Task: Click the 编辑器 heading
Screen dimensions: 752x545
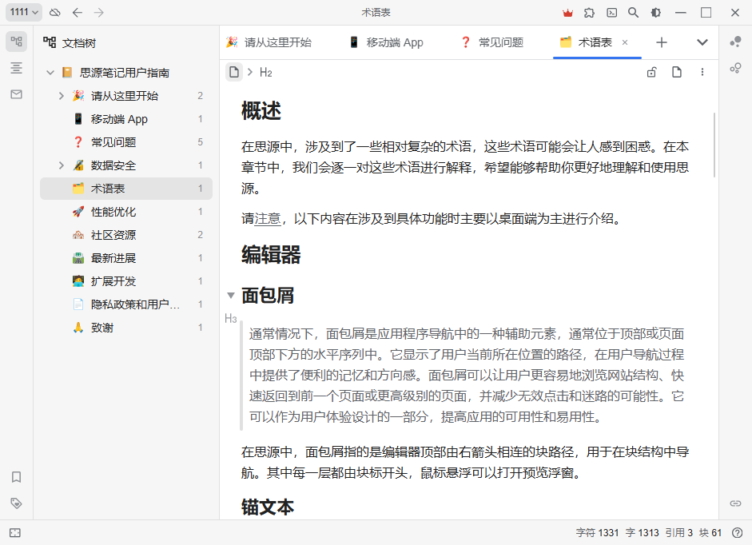Action: coord(271,255)
